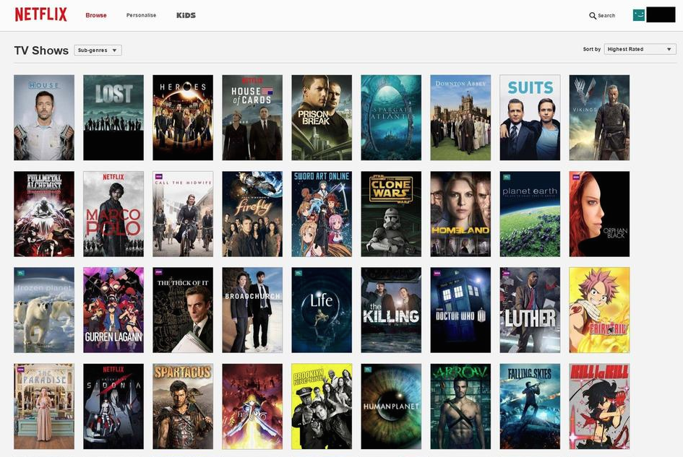
Task: Click the Search link
Action: 606,16
